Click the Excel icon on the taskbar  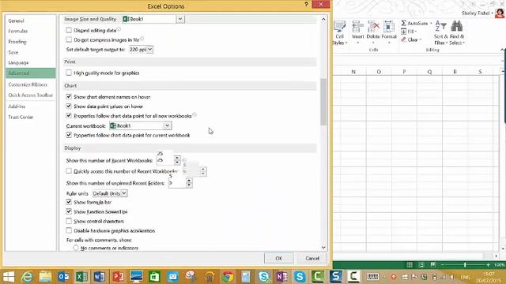(81, 277)
